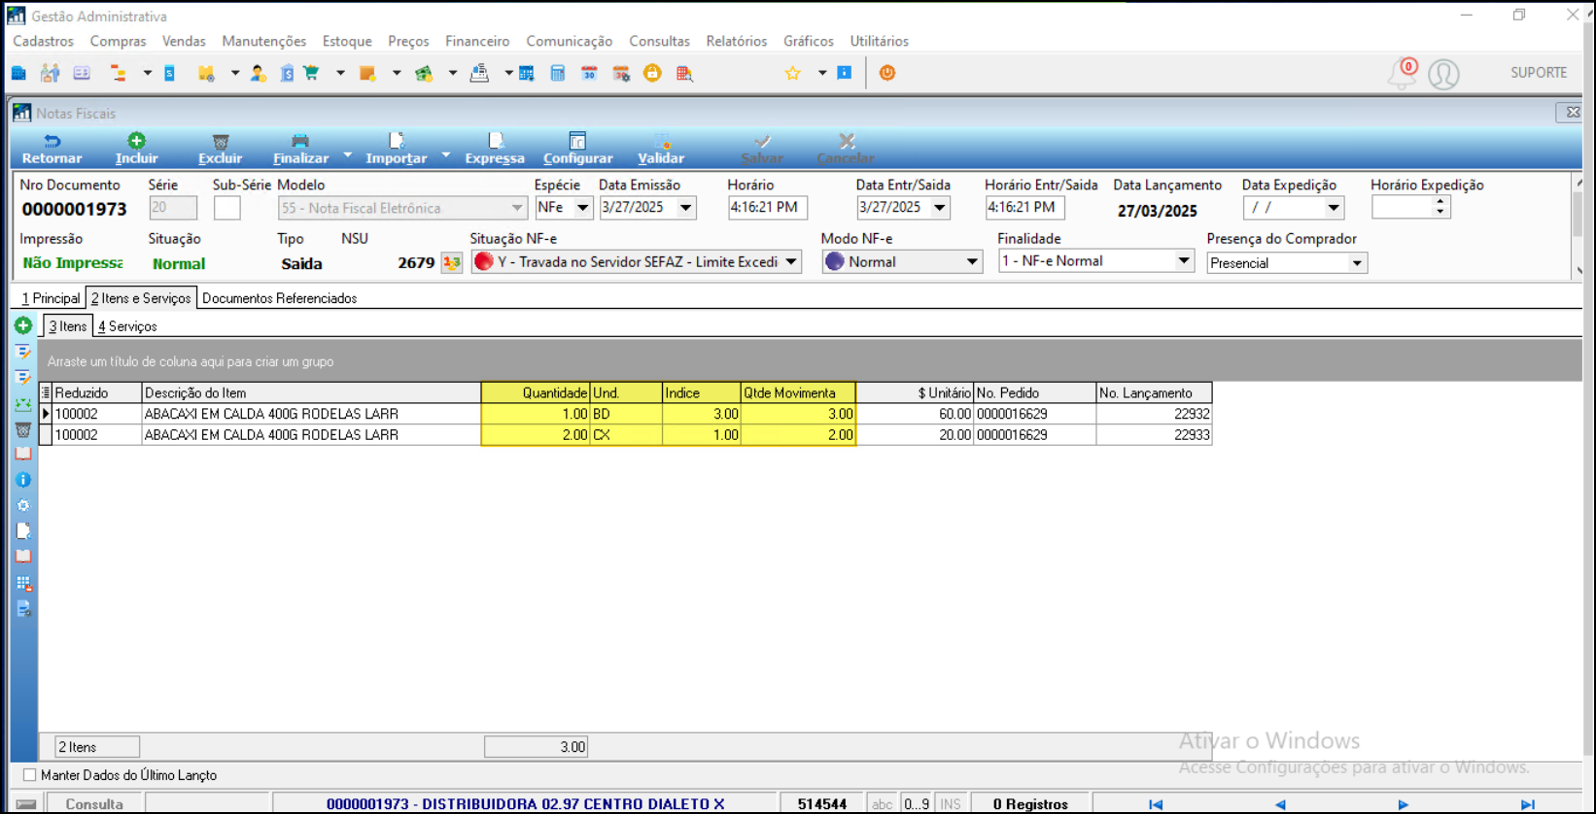1596x814 pixels.
Task: Click the cash register toolbar icon
Action: pyautogui.click(x=479, y=73)
